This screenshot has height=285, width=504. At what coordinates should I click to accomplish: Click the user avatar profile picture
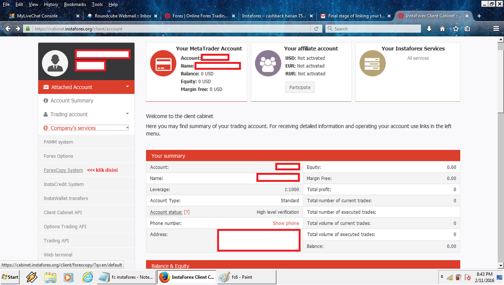coord(55,63)
